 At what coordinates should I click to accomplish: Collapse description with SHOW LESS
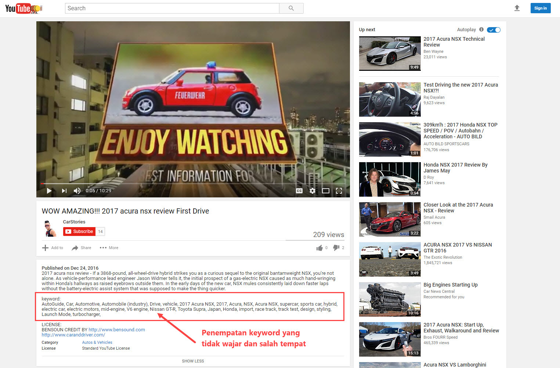(x=193, y=361)
